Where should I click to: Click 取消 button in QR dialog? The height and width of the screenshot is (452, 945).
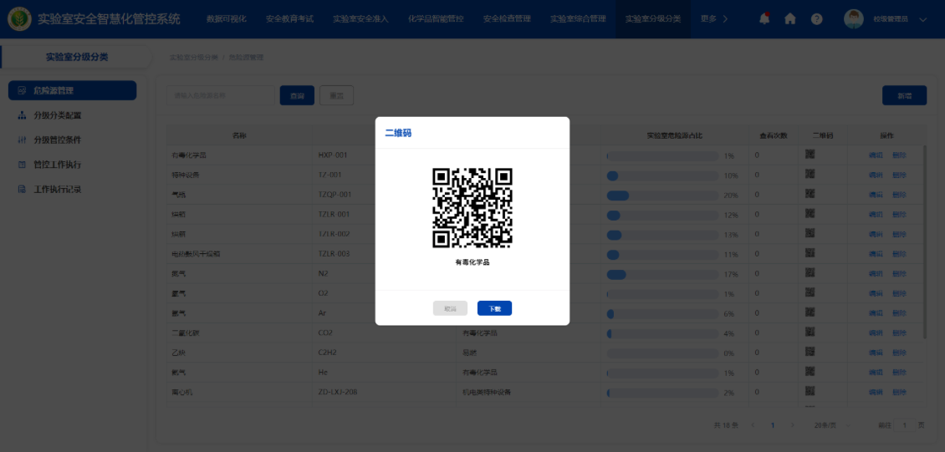[x=450, y=308]
